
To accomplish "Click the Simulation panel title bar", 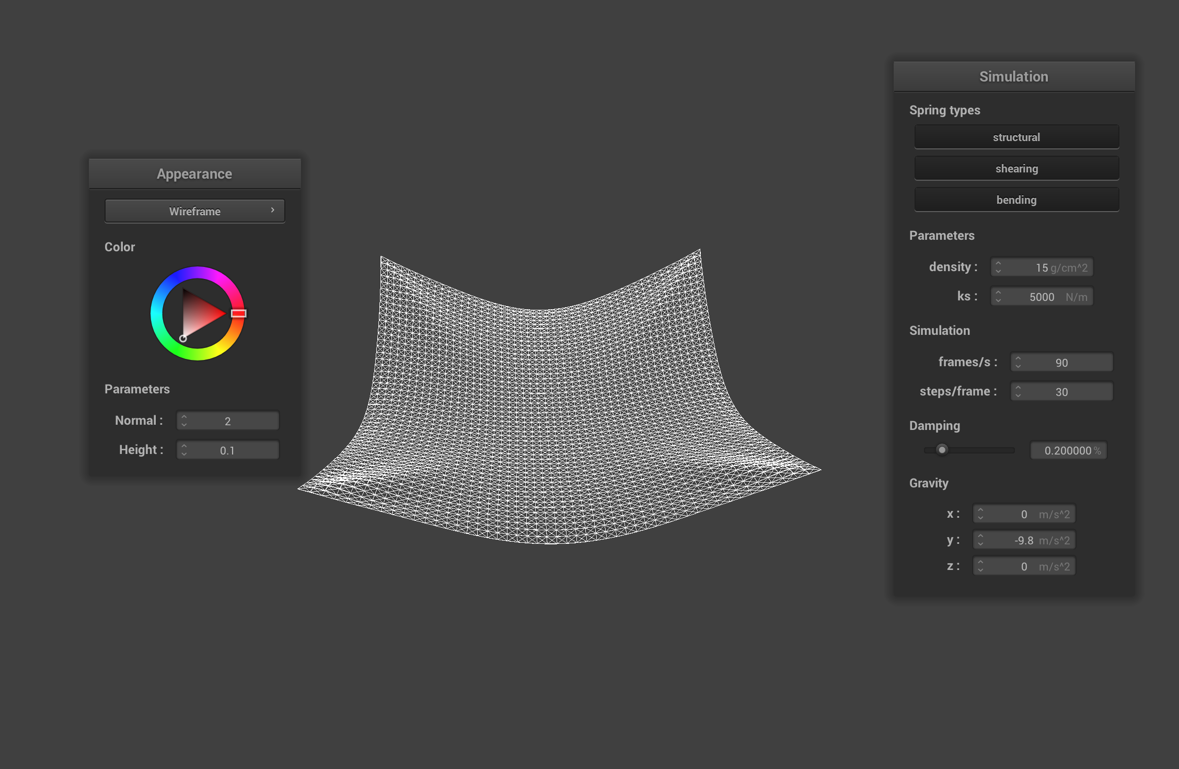I will click(x=1013, y=77).
